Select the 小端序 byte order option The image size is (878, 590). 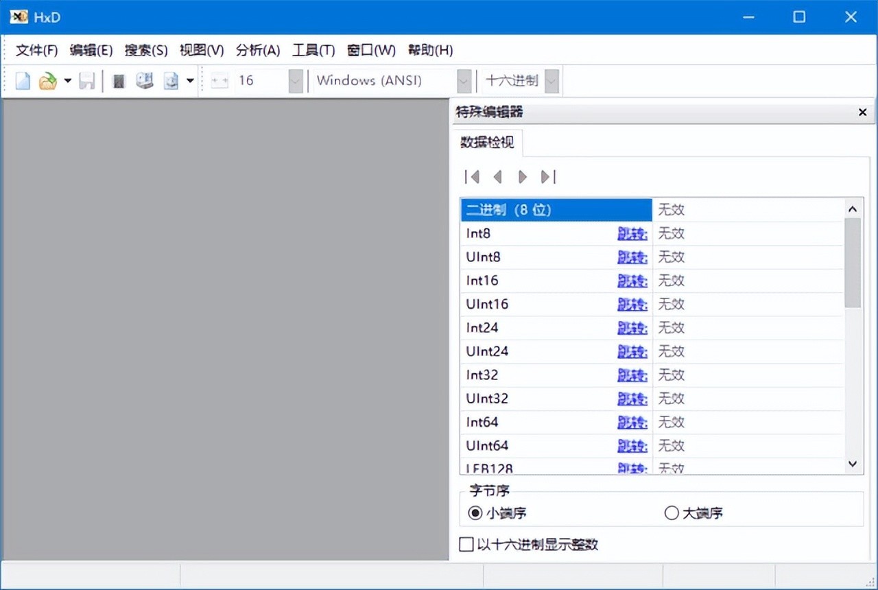click(x=475, y=512)
